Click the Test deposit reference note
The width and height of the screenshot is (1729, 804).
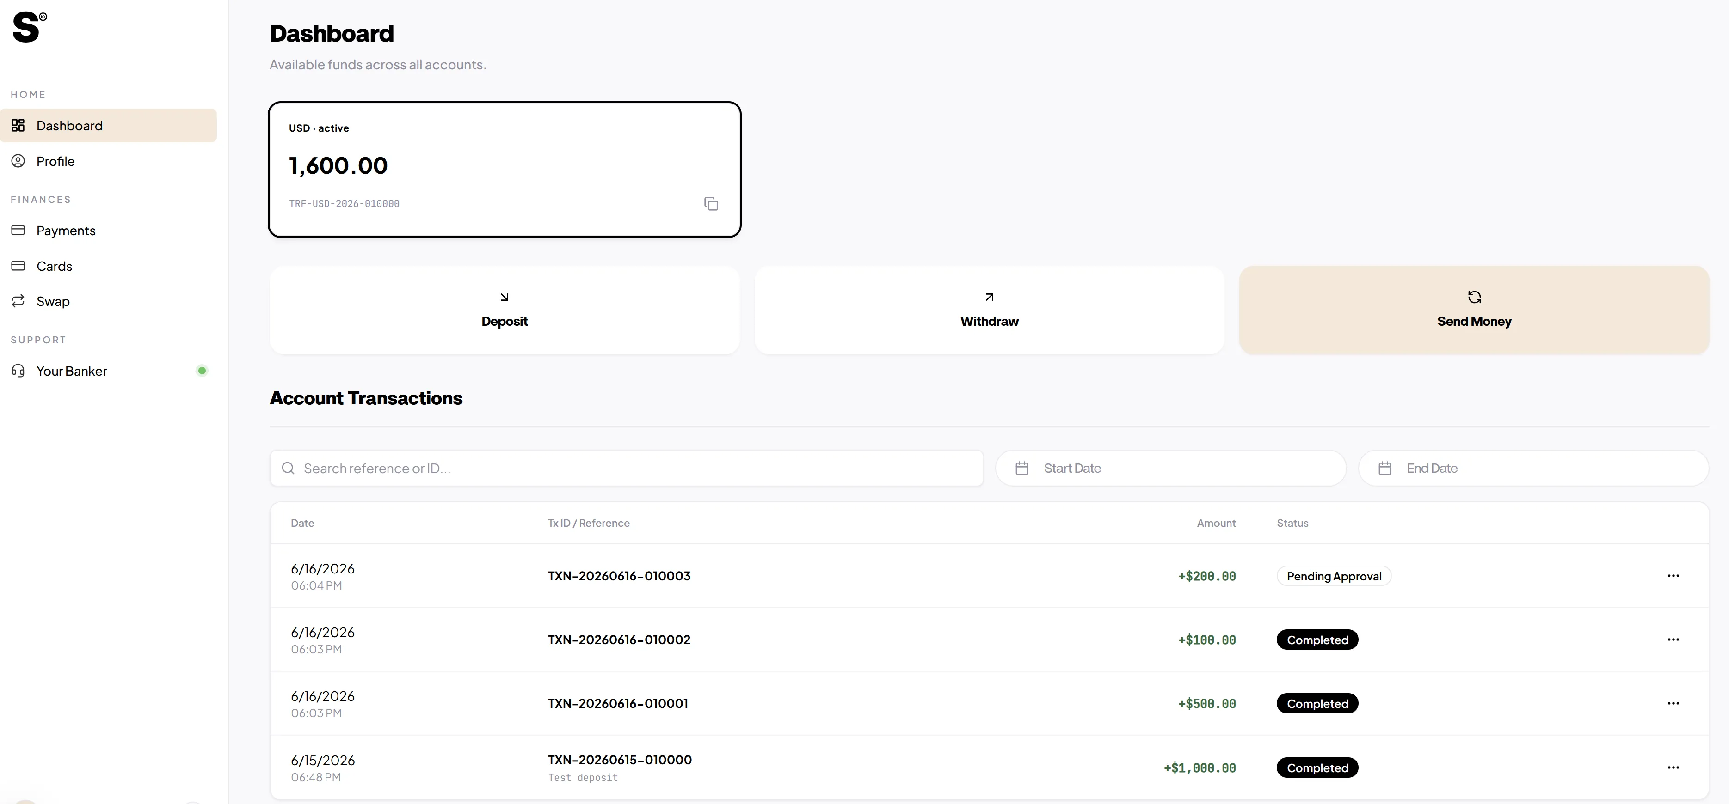[x=583, y=778]
